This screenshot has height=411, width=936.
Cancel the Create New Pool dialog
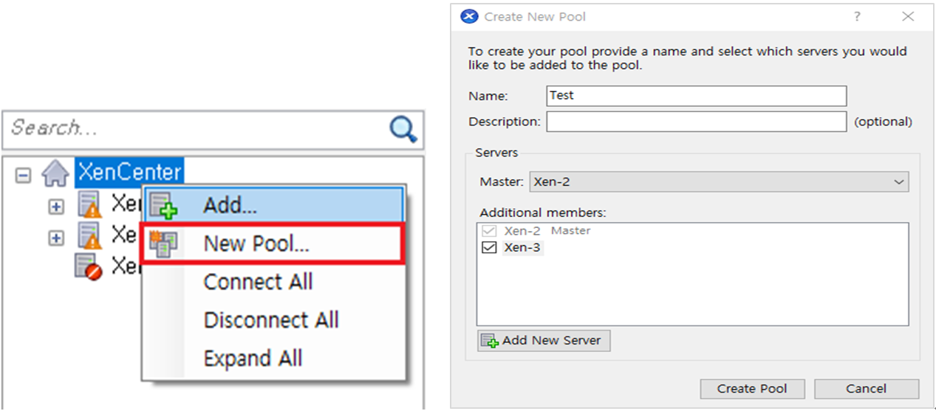(x=866, y=389)
